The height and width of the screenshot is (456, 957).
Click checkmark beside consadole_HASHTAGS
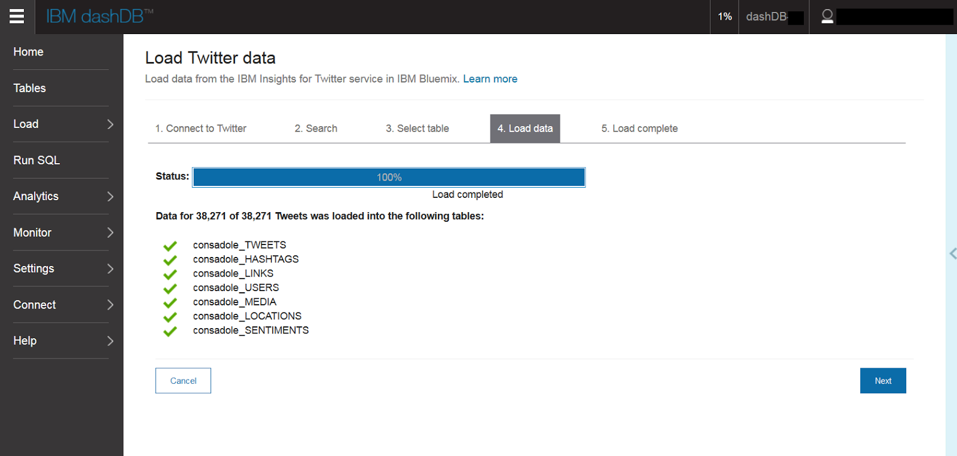(170, 260)
